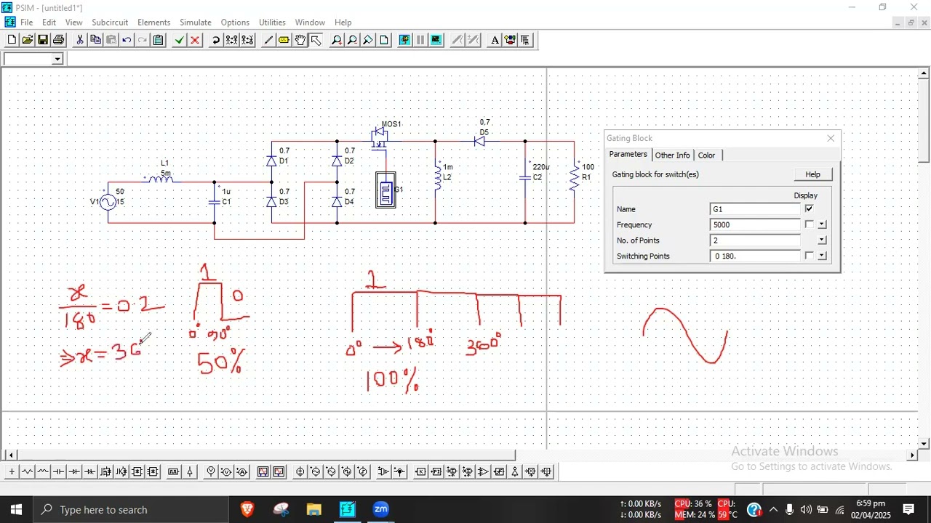The width and height of the screenshot is (931, 523).
Task: Open Simview with the waveform icon
Action: 436,40
